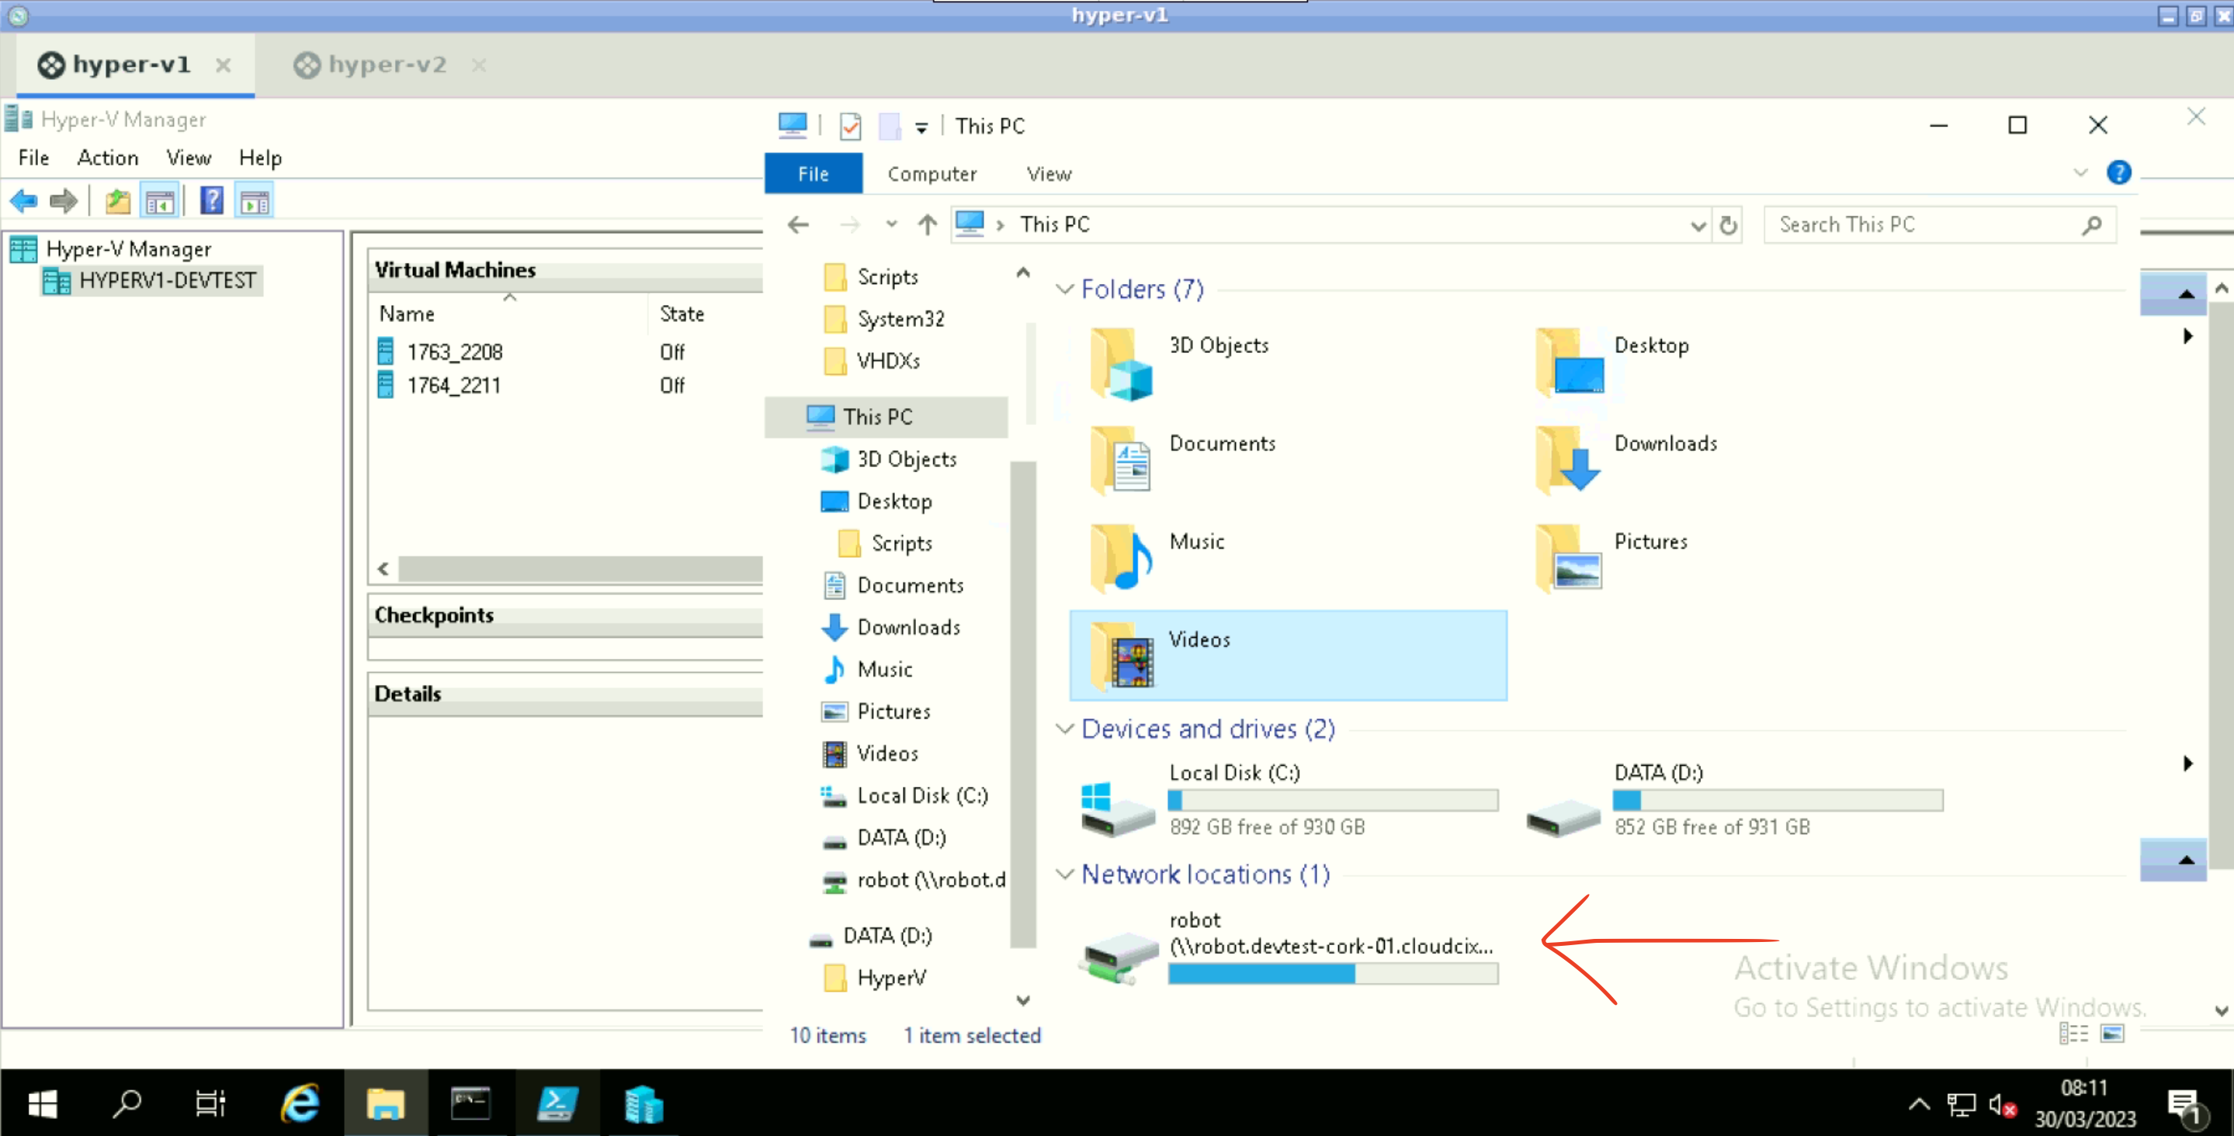Screen dimensions: 2234x1136
Task: Collapse the Devices and drives (2) group
Action: [x=1064, y=729]
